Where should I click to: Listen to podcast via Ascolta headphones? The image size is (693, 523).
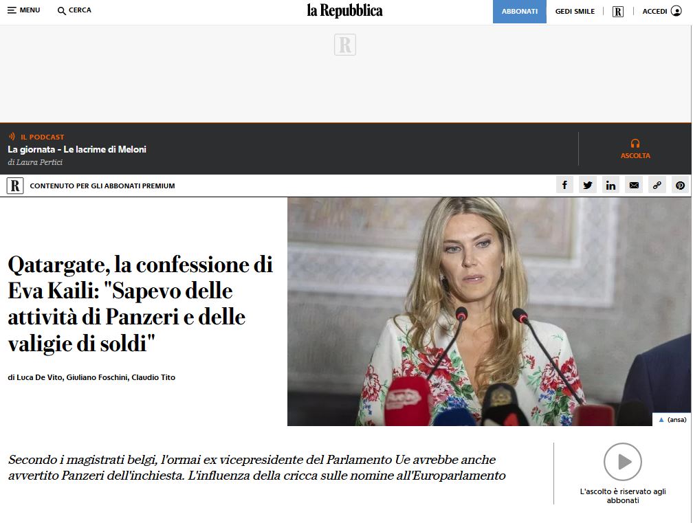[635, 148]
